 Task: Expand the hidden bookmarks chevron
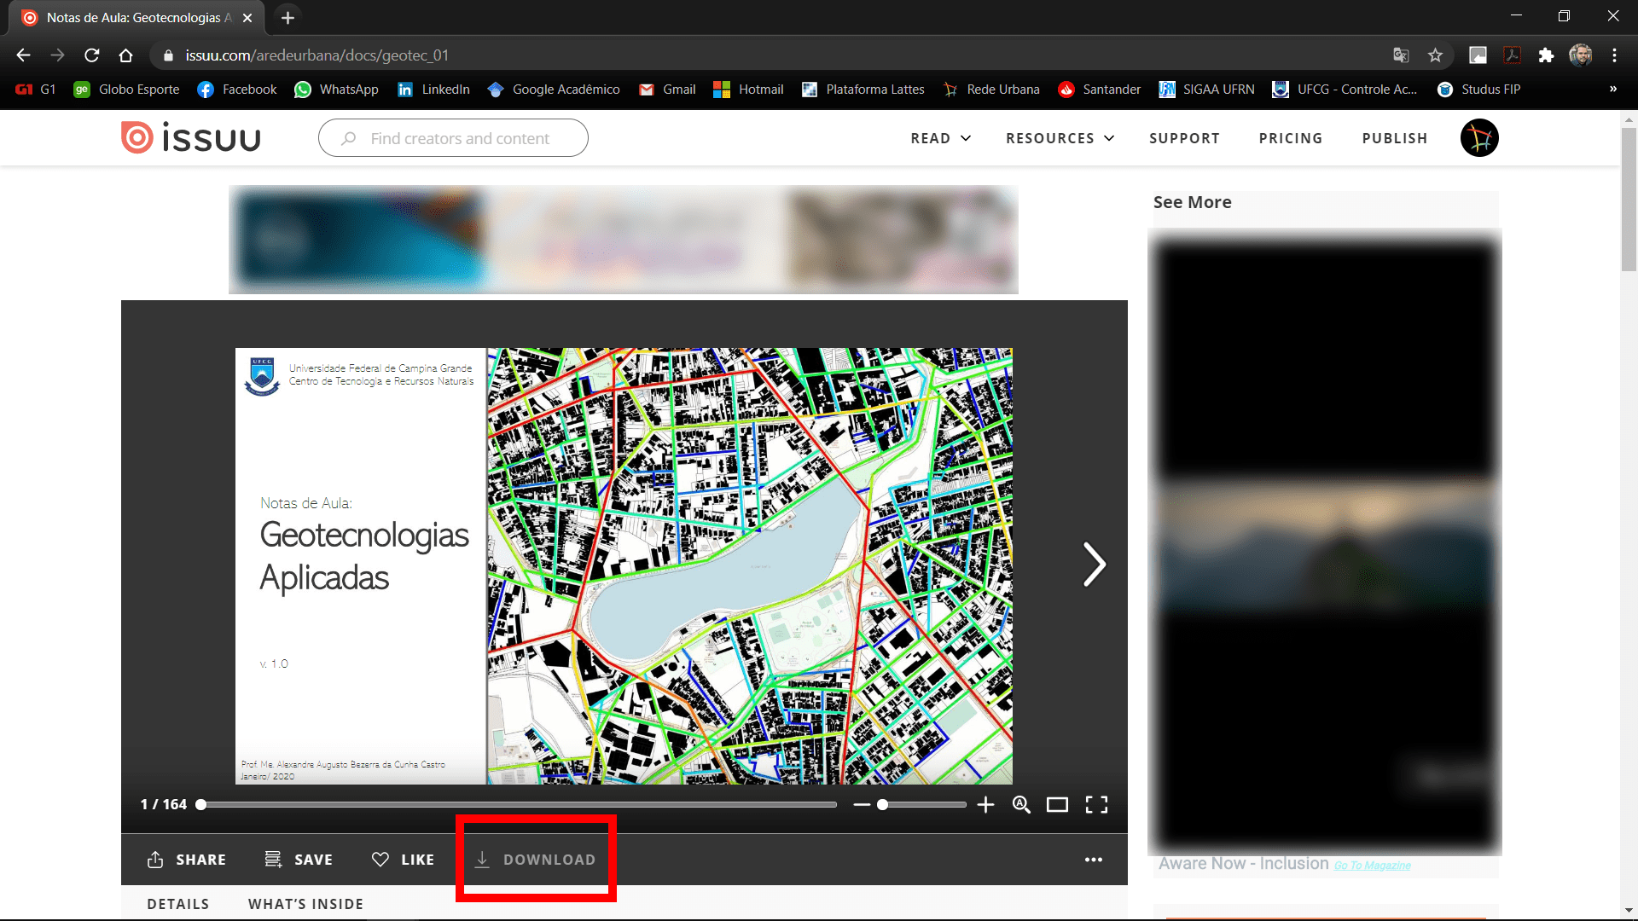pos(1613,89)
